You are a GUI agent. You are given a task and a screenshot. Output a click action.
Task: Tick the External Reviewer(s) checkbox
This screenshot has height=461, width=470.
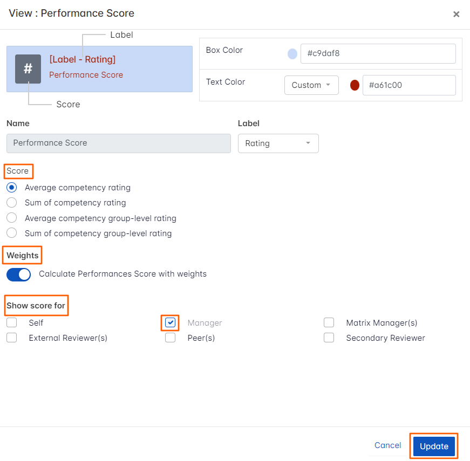tap(12, 338)
